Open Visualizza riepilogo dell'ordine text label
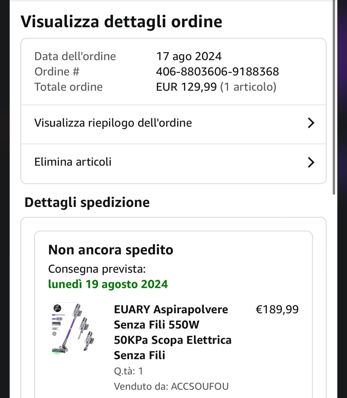The image size is (347, 398). (113, 123)
